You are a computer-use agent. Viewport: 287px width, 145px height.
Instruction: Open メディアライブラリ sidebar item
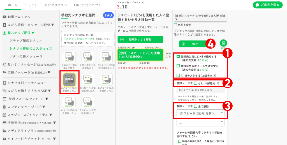point(29,131)
